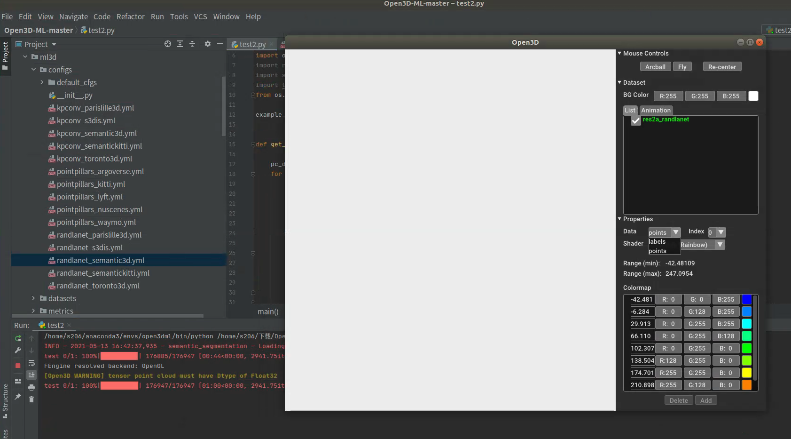Click Fly mouse control button
Screen dimensions: 791x439
point(682,67)
